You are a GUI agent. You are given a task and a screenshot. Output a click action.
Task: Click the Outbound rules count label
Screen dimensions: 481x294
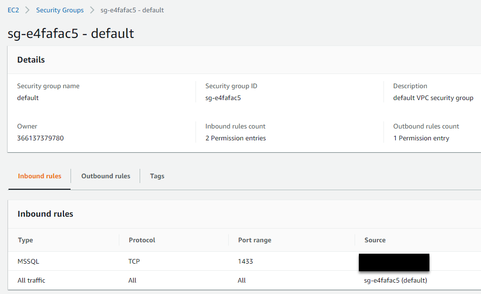tap(426, 126)
